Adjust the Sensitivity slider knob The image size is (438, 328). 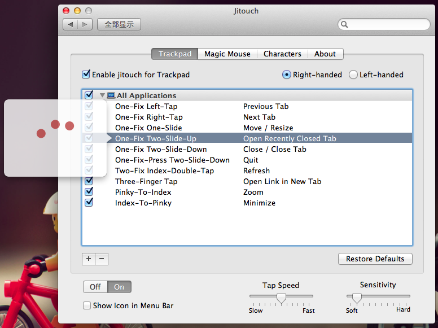coord(357,298)
